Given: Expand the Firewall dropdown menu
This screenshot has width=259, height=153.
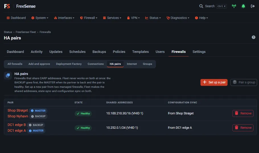Looking at the screenshot, I should [x=89, y=18].
